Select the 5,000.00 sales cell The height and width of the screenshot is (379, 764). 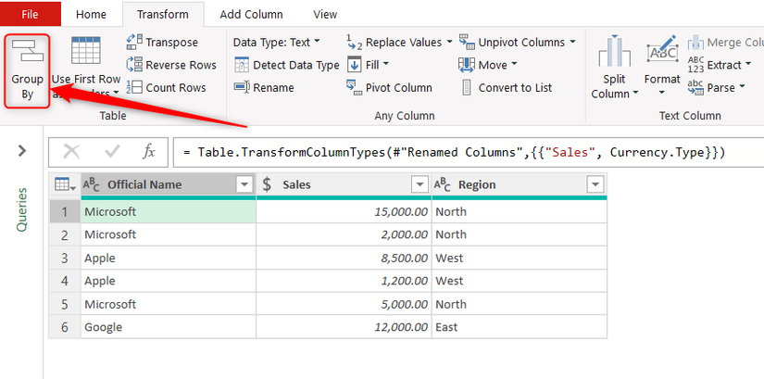pyautogui.click(x=344, y=304)
